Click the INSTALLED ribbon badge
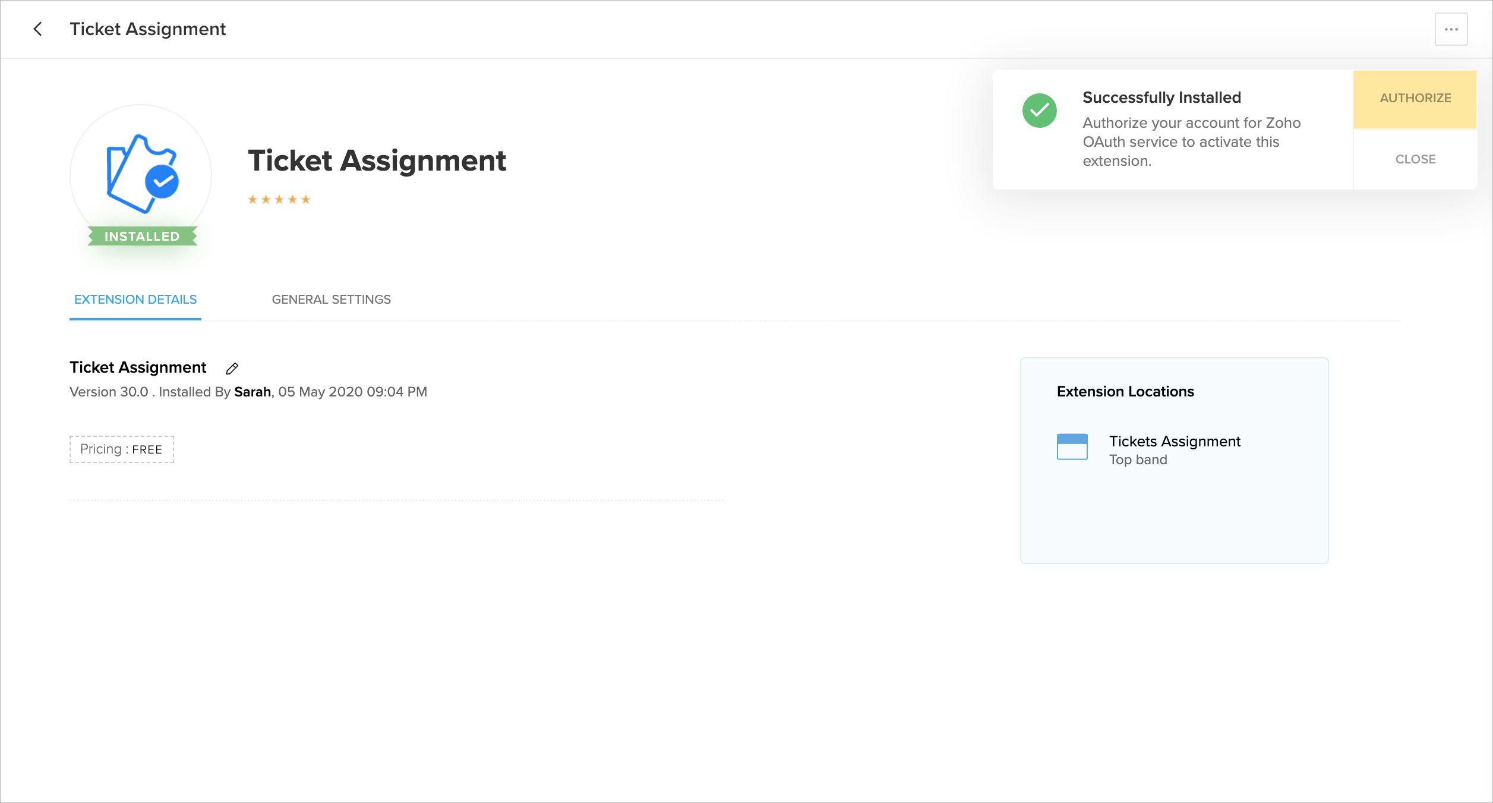The width and height of the screenshot is (1493, 803). click(142, 237)
